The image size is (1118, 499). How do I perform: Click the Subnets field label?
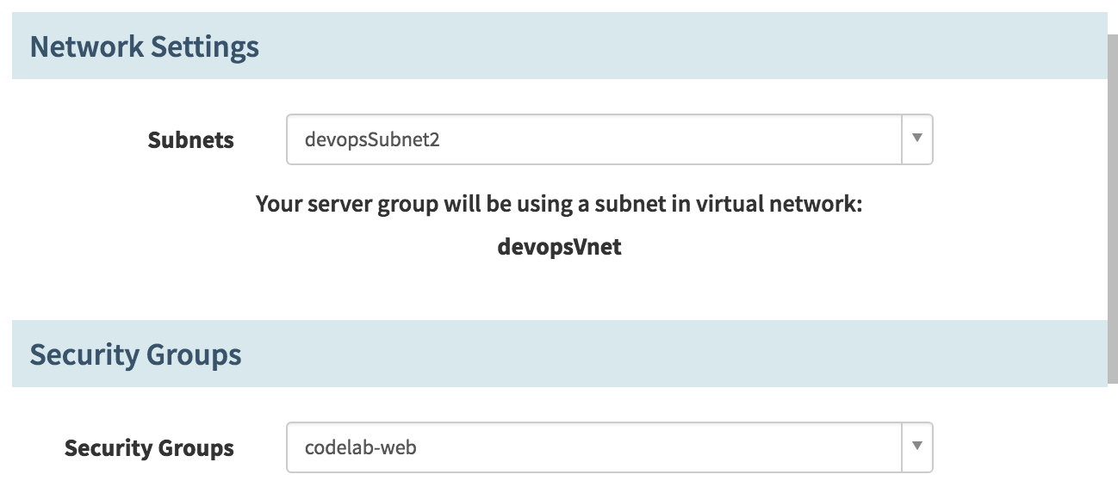point(191,140)
